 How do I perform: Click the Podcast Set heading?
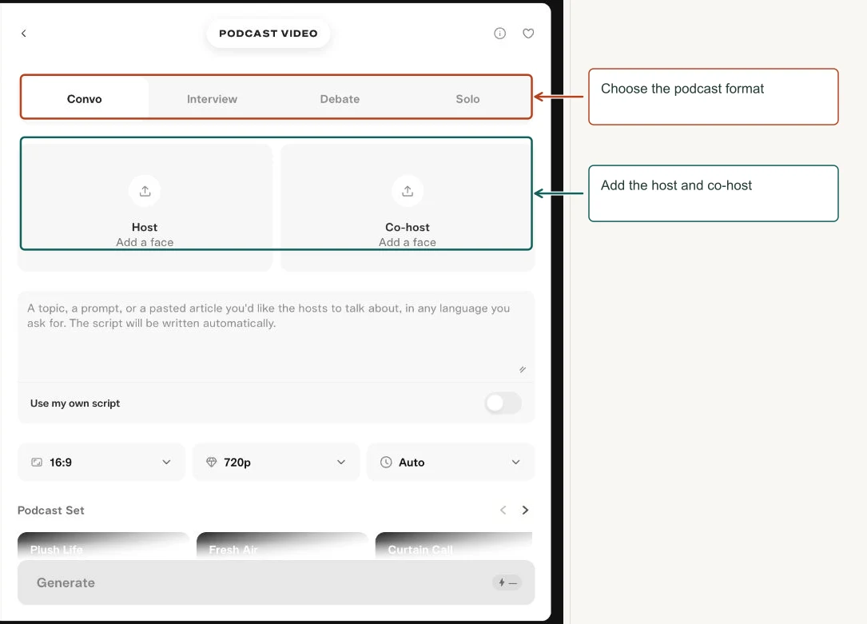(x=51, y=510)
